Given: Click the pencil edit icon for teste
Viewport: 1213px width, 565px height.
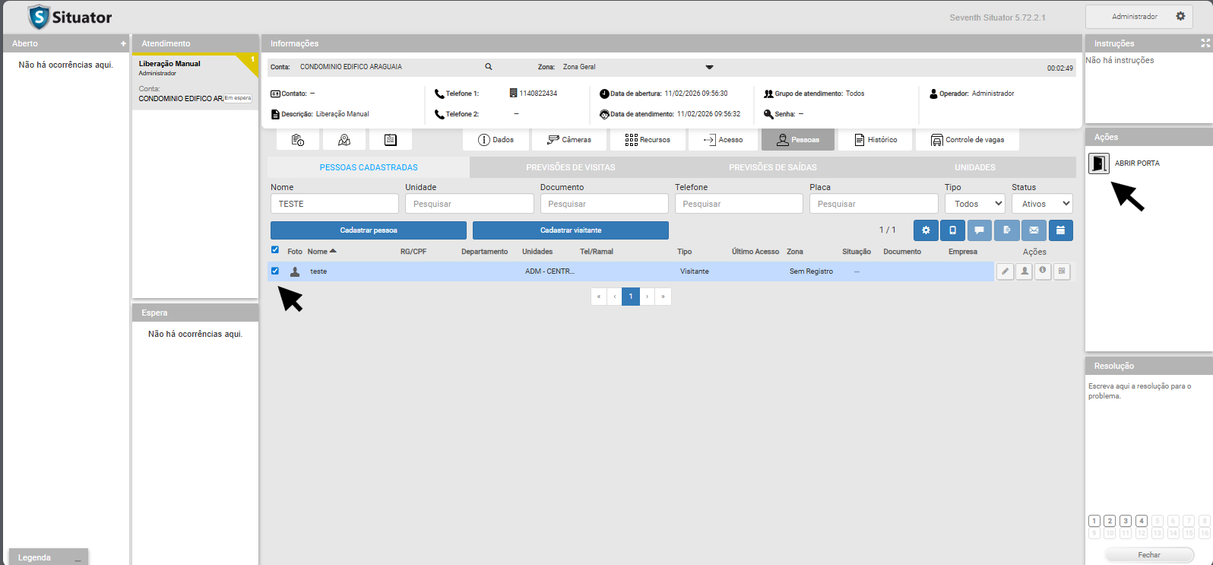Looking at the screenshot, I should [x=1005, y=271].
